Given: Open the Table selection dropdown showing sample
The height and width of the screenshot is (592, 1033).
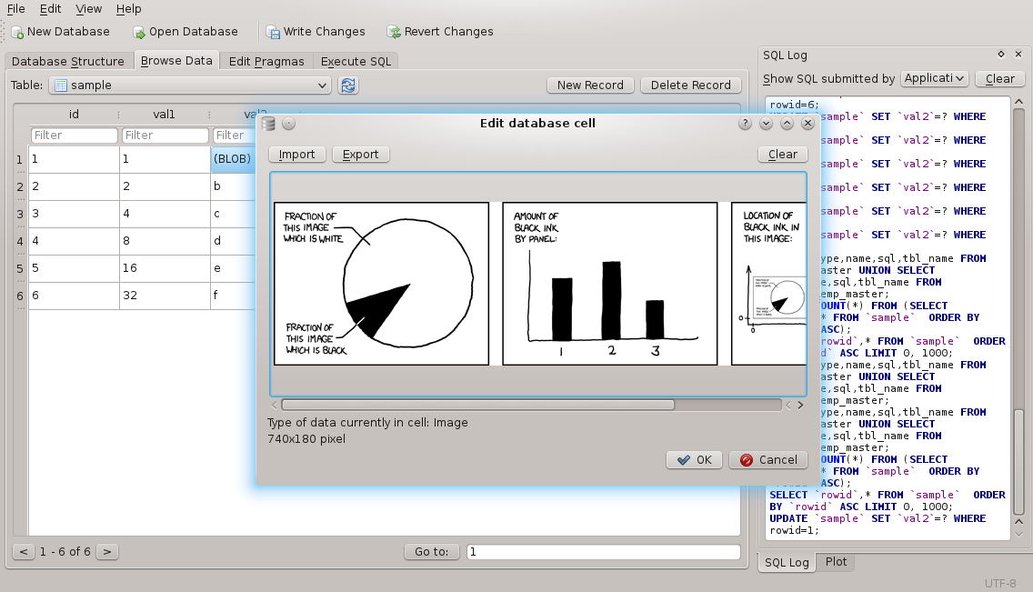Looking at the screenshot, I should point(189,85).
